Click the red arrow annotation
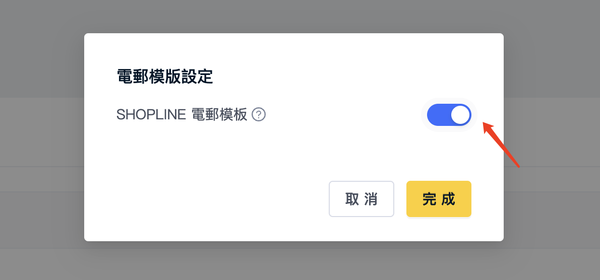The image size is (600, 280). (x=501, y=145)
